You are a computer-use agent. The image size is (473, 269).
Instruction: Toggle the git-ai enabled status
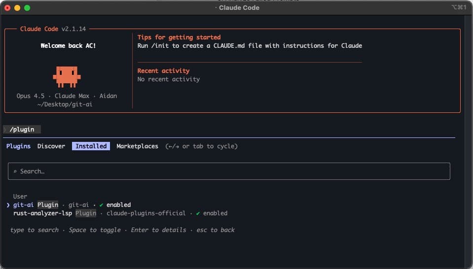pos(118,205)
